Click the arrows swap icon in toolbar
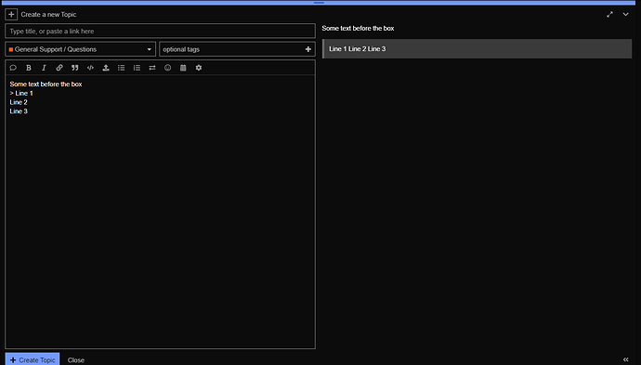The width and height of the screenshot is (641, 365). coord(152,68)
